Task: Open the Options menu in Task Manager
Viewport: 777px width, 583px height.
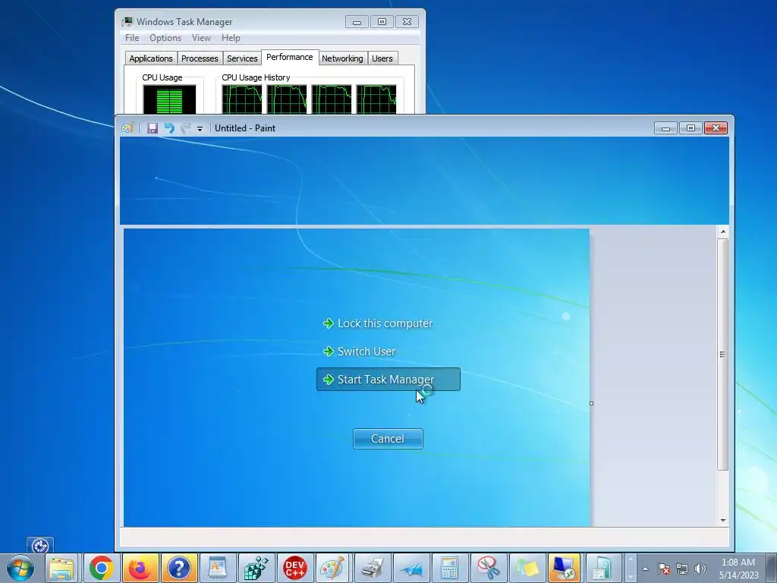Action: (x=165, y=38)
